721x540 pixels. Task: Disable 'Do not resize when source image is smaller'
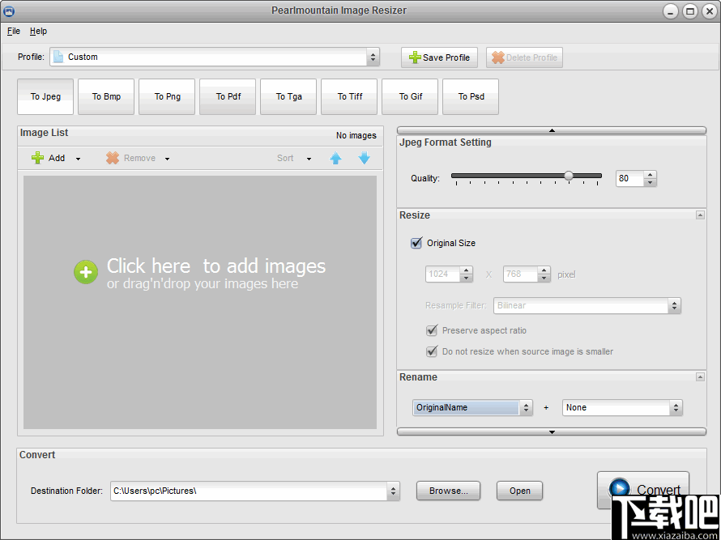432,351
